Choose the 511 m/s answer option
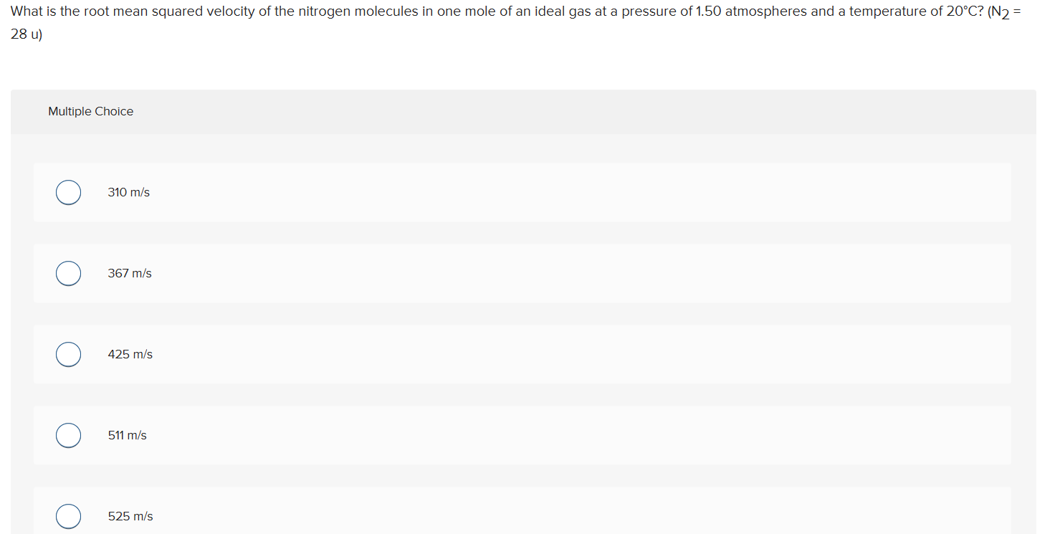Viewport: 1055px width, 534px height. click(x=128, y=435)
